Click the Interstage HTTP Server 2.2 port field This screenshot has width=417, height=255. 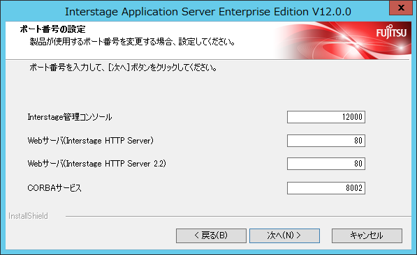(326, 164)
